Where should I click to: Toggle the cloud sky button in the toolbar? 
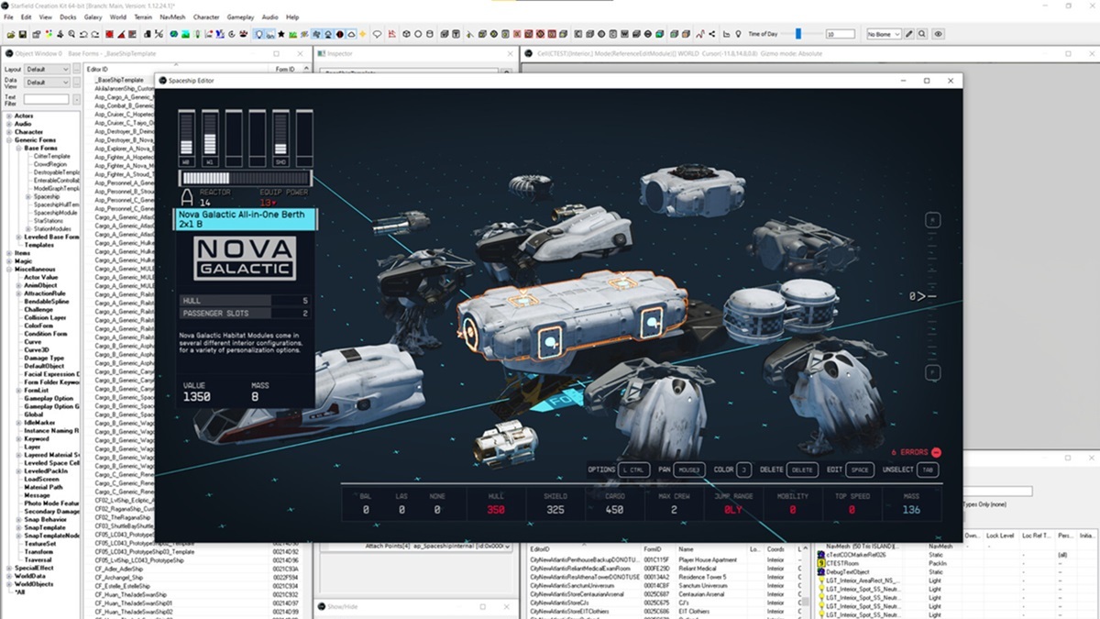coord(350,34)
